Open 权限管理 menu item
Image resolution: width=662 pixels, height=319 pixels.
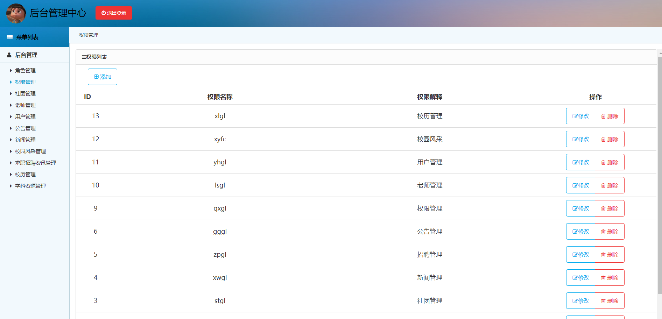click(x=25, y=82)
